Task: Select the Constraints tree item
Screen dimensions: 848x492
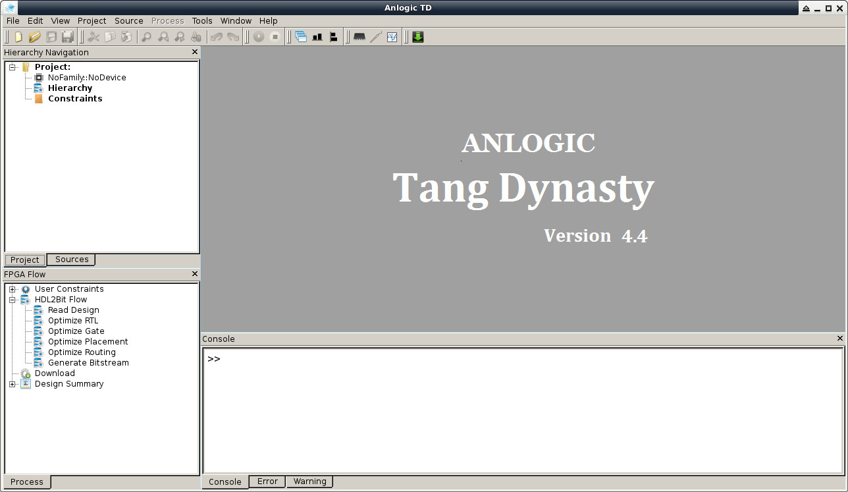Action: 75,99
